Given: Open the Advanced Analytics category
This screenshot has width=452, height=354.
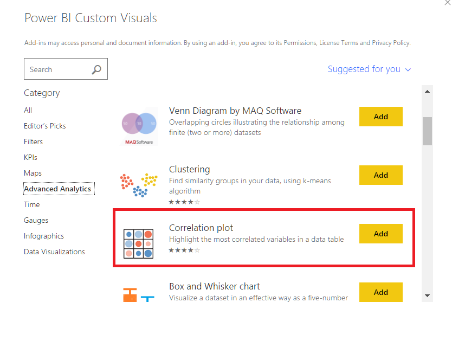Looking at the screenshot, I should [57, 189].
